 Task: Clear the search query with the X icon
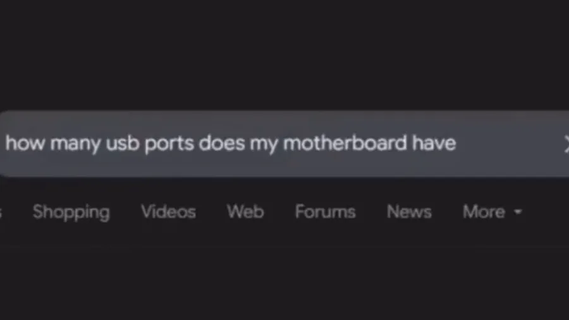[x=566, y=144]
